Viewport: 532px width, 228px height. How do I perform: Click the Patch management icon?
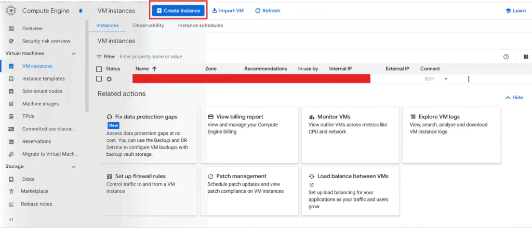(210, 177)
